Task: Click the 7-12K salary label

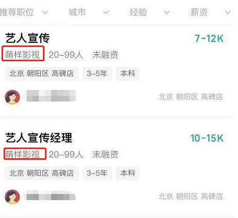Action: click(x=209, y=38)
